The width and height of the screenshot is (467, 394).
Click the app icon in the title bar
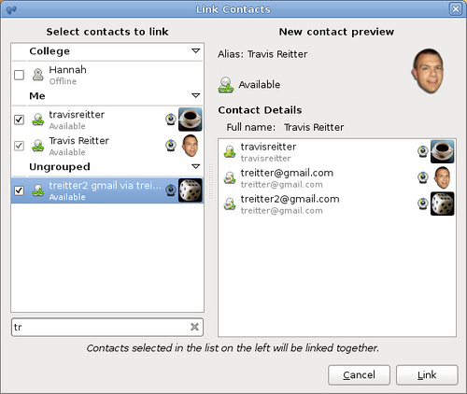click(11, 10)
